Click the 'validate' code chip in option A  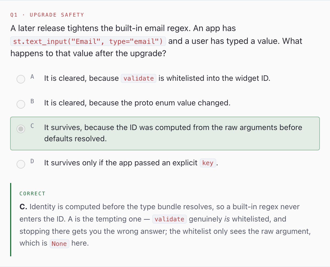tap(139, 78)
